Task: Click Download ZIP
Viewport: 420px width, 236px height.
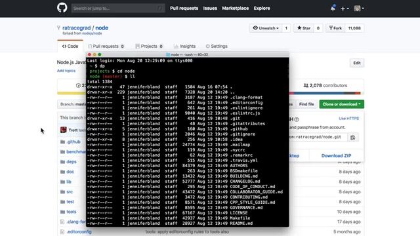Action: tap(336, 155)
